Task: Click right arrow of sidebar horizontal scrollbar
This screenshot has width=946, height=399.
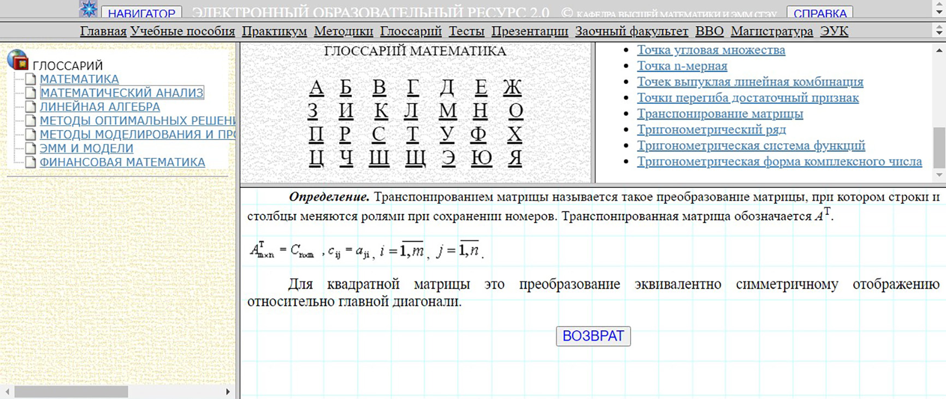Action: 228,392
